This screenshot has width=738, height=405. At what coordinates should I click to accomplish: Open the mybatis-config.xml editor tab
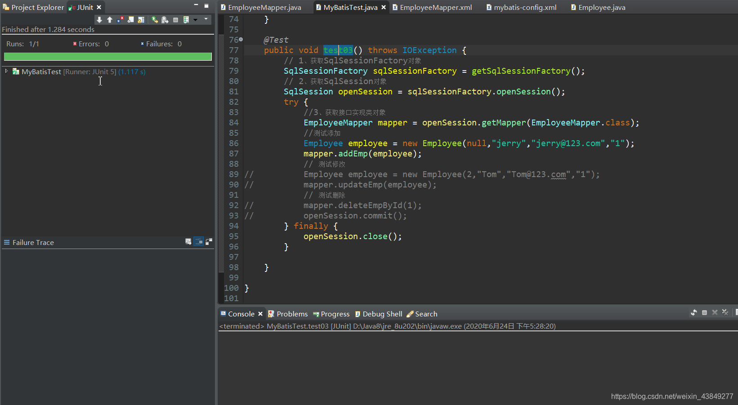point(522,7)
